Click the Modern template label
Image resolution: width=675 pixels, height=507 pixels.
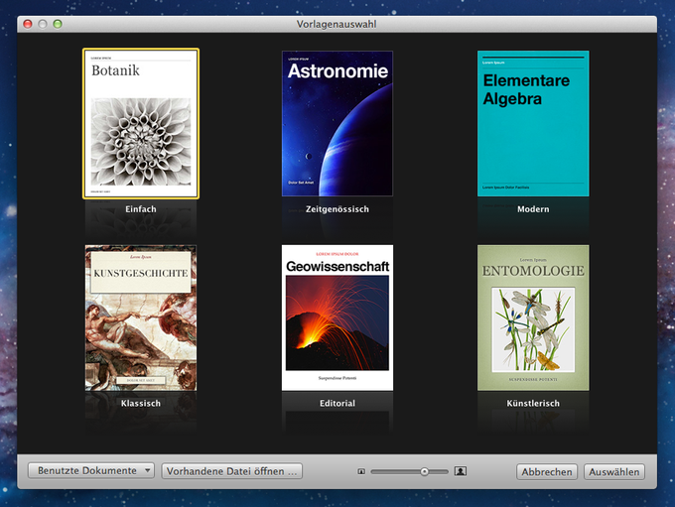(533, 209)
